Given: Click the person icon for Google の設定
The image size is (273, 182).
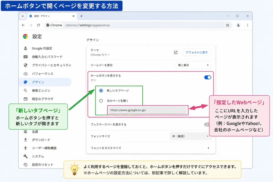Looking at the screenshot, I should click(25, 48).
